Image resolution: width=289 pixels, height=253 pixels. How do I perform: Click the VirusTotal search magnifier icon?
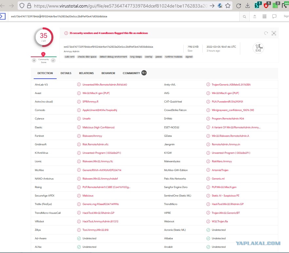tap(244, 17)
